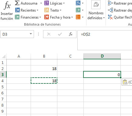
Task: Open the more functions orange menu
Action: pos(80,17)
